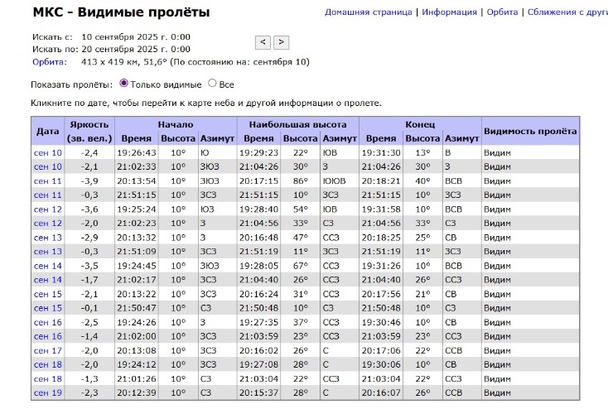This screenshot has height=414, width=608.
Task: Open сен 15 pass starting at 21:50:47
Action: (x=48, y=308)
